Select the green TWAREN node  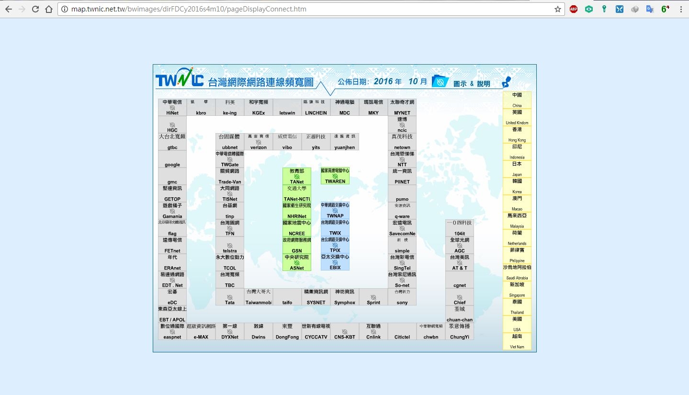(x=335, y=176)
